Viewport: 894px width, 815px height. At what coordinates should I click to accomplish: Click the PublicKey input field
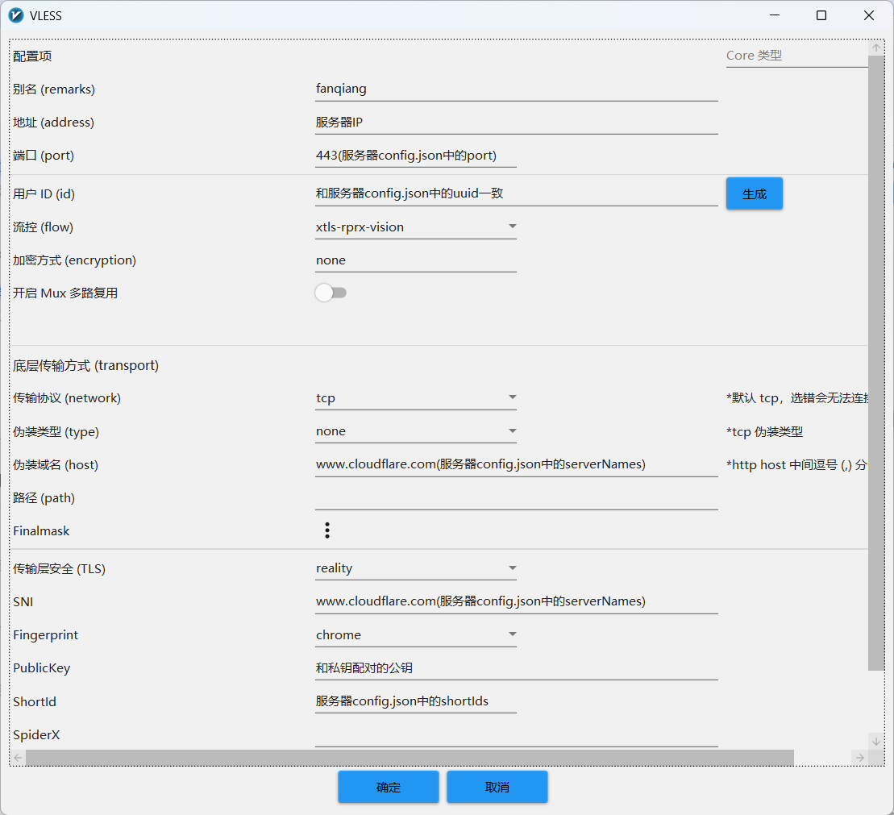(x=516, y=668)
